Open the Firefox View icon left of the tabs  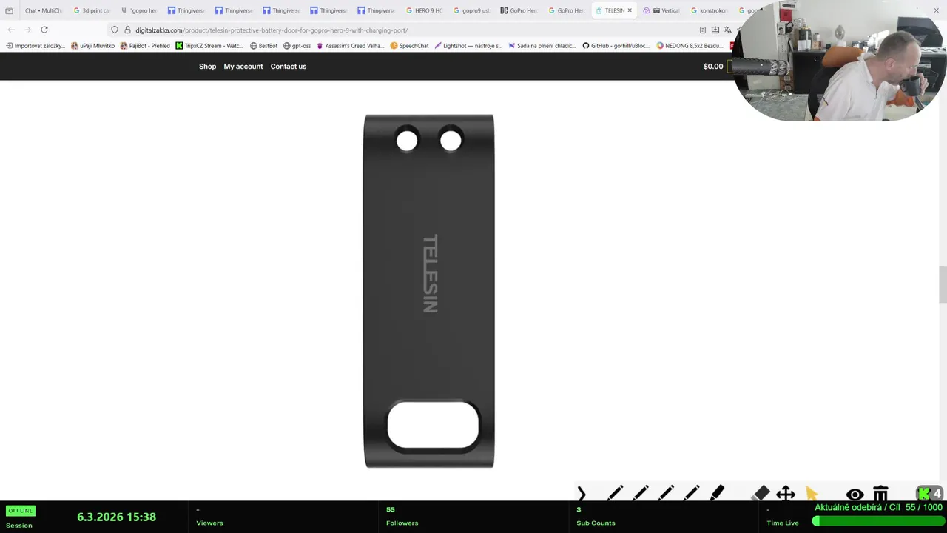pos(9,10)
